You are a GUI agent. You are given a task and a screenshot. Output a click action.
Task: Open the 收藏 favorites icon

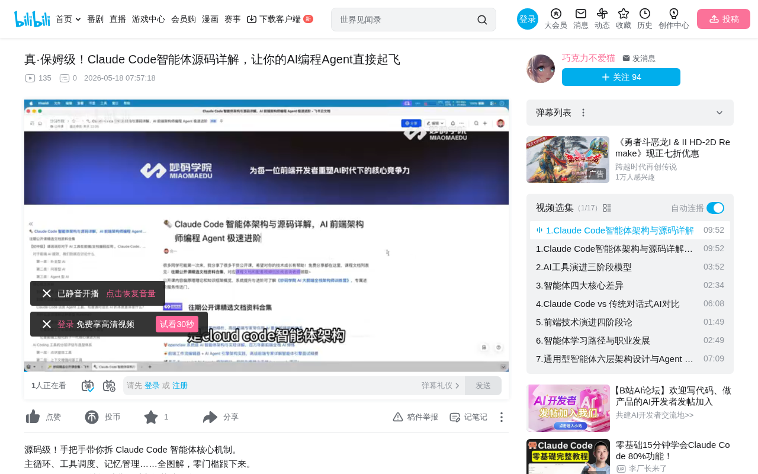pyautogui.click(x=624, y=14)
